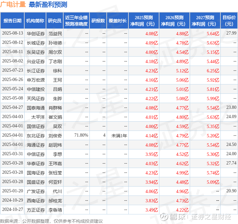The image size is (238, 224).
Task: Click institution 中信建投
Action: tap(36, 89)
